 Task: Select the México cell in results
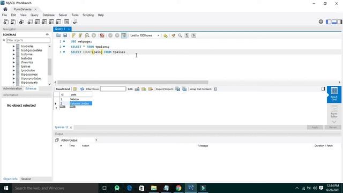81,99
